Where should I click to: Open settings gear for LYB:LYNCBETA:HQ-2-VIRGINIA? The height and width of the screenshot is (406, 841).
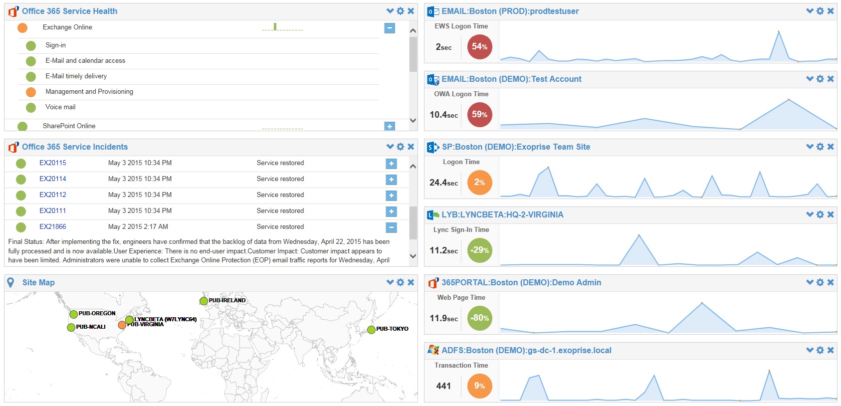click(x=820, y=214)
